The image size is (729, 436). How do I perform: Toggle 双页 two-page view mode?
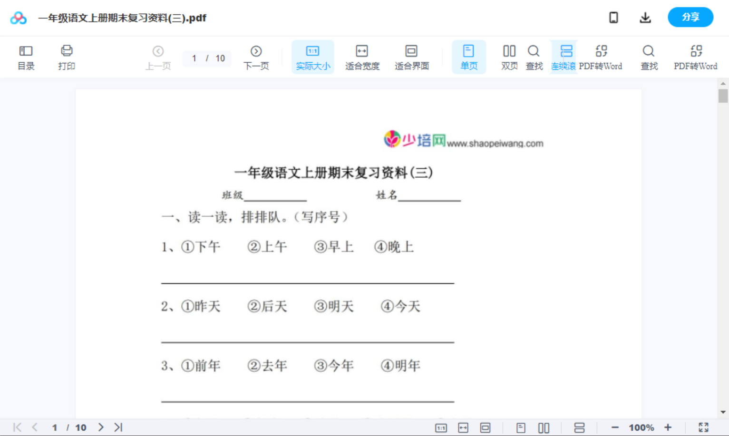pyautogui.click(x=509, y=57)
